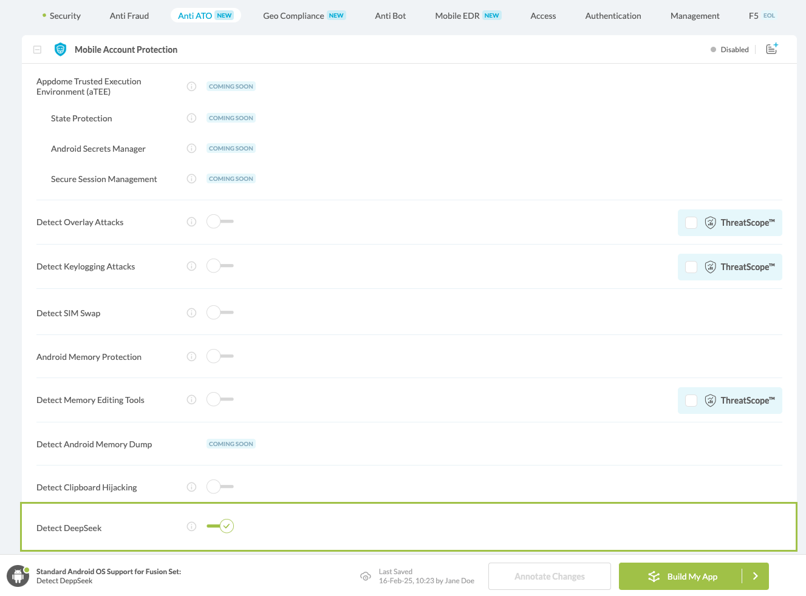This screenshot has height=596, width=806.
Task: Click ThreatScope icon on Detect Memory Editing Tools row
Action: pos(710,401)
